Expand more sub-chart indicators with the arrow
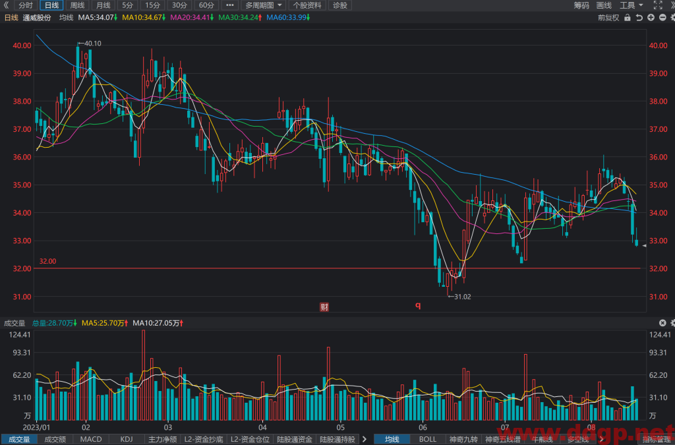 point(365,440)
